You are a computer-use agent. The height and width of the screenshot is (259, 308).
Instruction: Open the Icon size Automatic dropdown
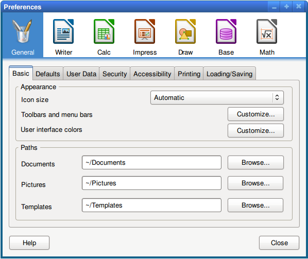coord(217,98)
